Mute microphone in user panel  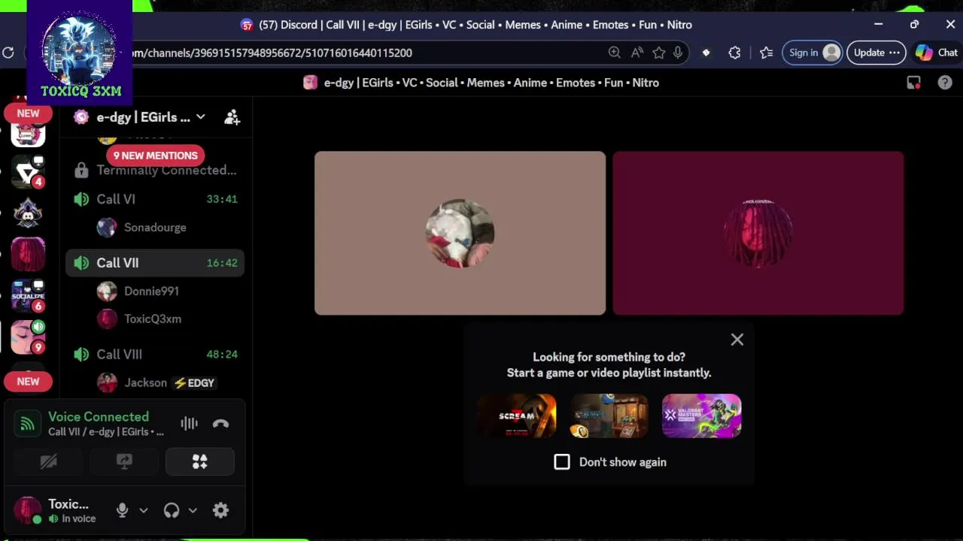(122, 511)
